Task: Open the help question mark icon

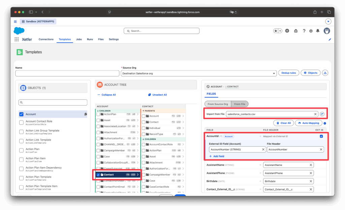Action: point(304,31)
